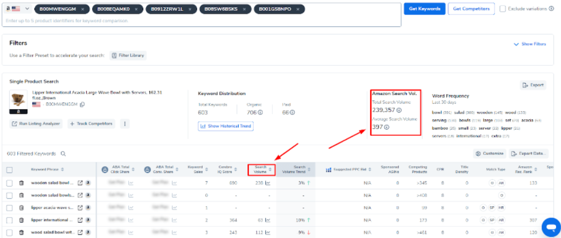Viewport: 561px width, 238px height.
Task: Remove ASIN chip B0912ZRW1L
Action: pyautogui.click(x=190, y=9)
